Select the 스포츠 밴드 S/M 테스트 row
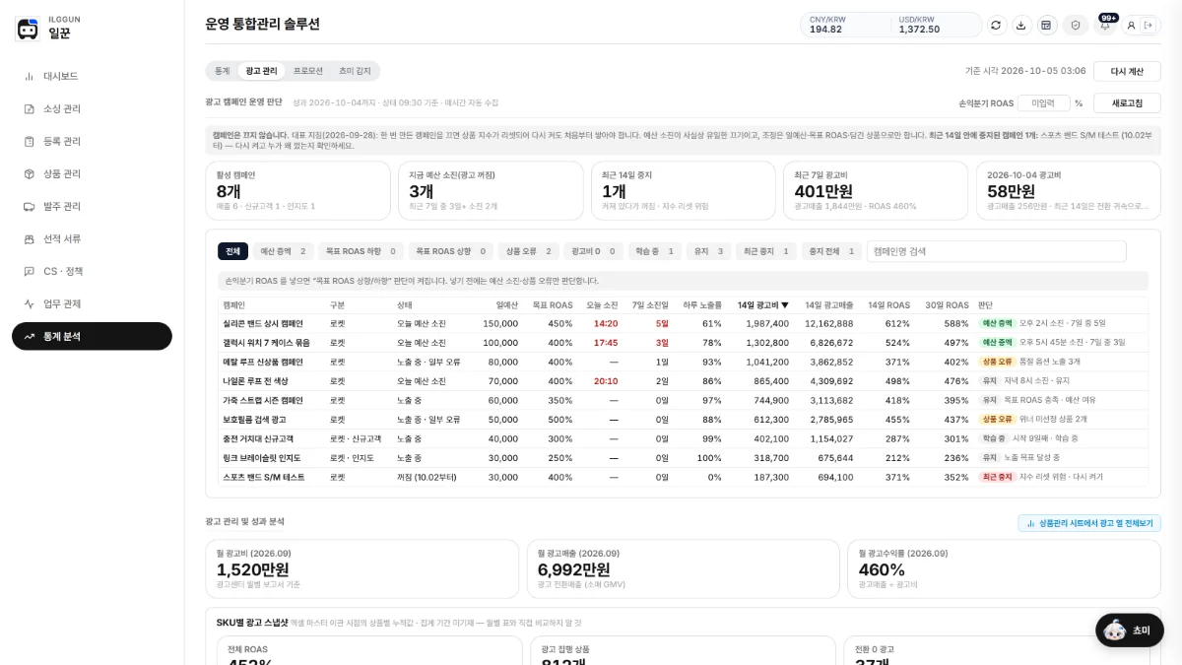Image resolution: width=1182 pixels, height=665 pixels. pos(683,477)
